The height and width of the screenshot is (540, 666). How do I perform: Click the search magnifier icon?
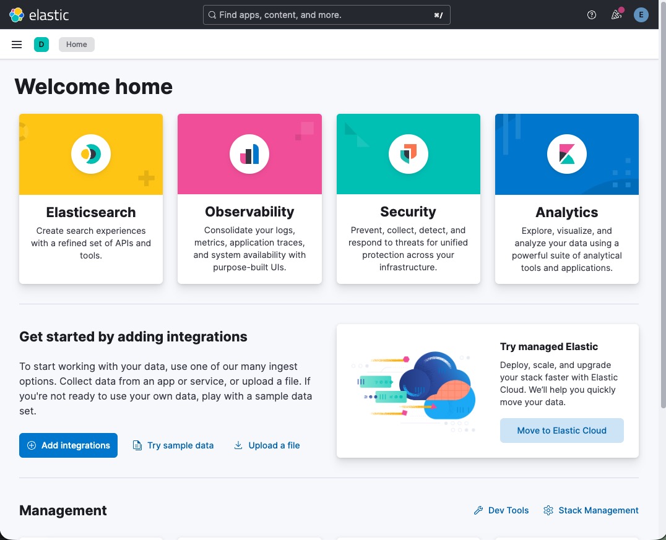(212, 15)
